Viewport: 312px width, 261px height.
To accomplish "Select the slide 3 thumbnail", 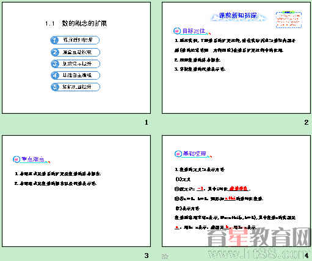I will (76, 191).
